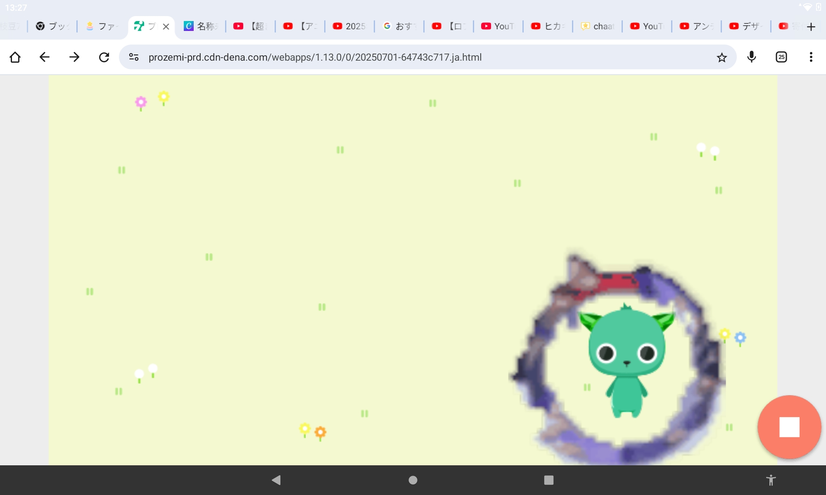826x495 pixels.
Task: Open the Chrome three-dot menu
Action: (811, 57)
